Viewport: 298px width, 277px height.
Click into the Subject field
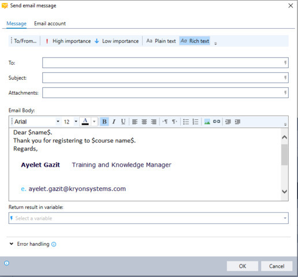[x=165, y=78]
